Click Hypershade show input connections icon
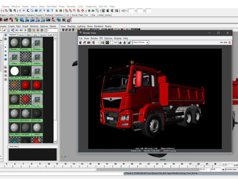 tap(17, 30)
